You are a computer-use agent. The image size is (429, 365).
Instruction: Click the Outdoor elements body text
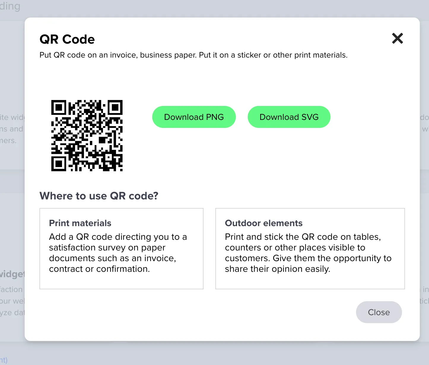coord(308,253)
